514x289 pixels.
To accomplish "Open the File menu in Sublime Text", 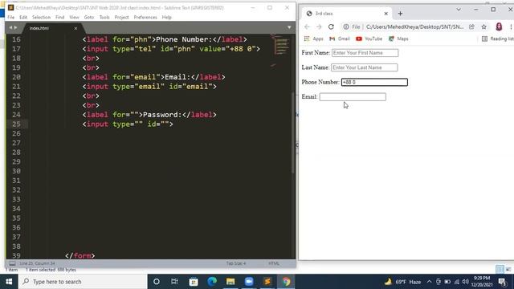I will click(x=10, y=18).
